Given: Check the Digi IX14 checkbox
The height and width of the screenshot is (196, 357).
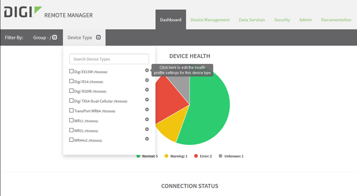Looking at the screenshot, I should point(71,81).
